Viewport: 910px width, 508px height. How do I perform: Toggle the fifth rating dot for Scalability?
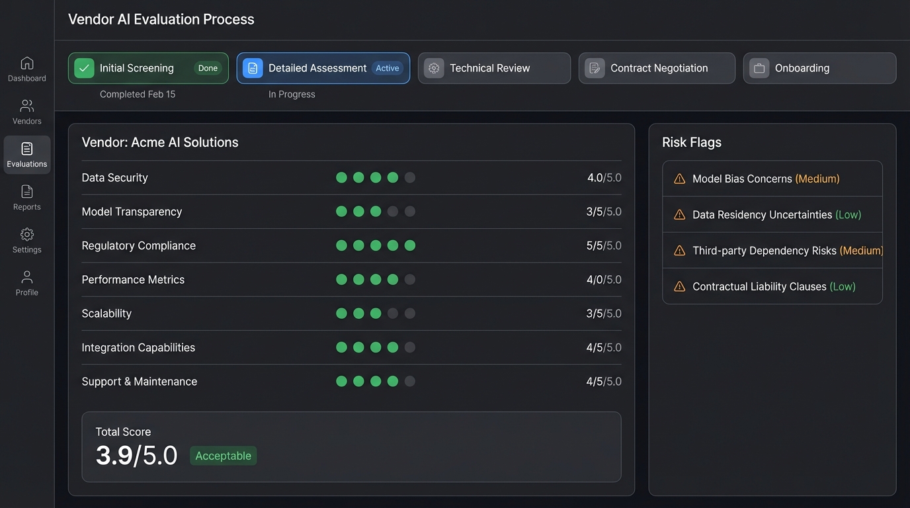[410, 313]
